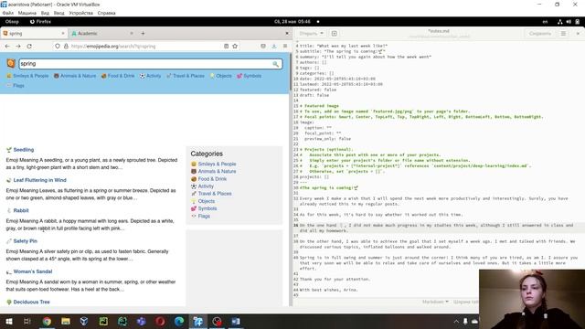The width and height of the screenshot is (585, 329).
Task: Open Flags in Categories sidebar
Action: click(x=204, y=216)
